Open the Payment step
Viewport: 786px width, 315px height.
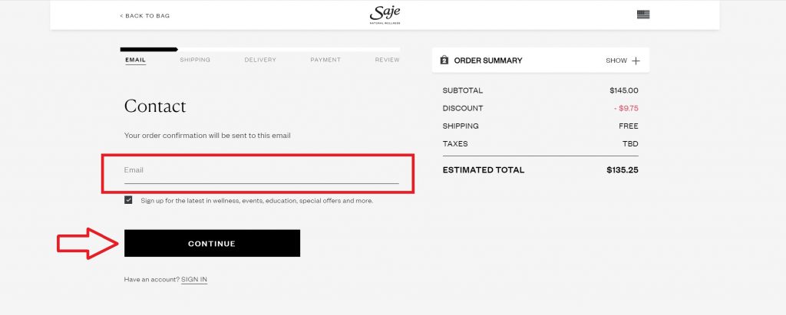coord(325,60)
